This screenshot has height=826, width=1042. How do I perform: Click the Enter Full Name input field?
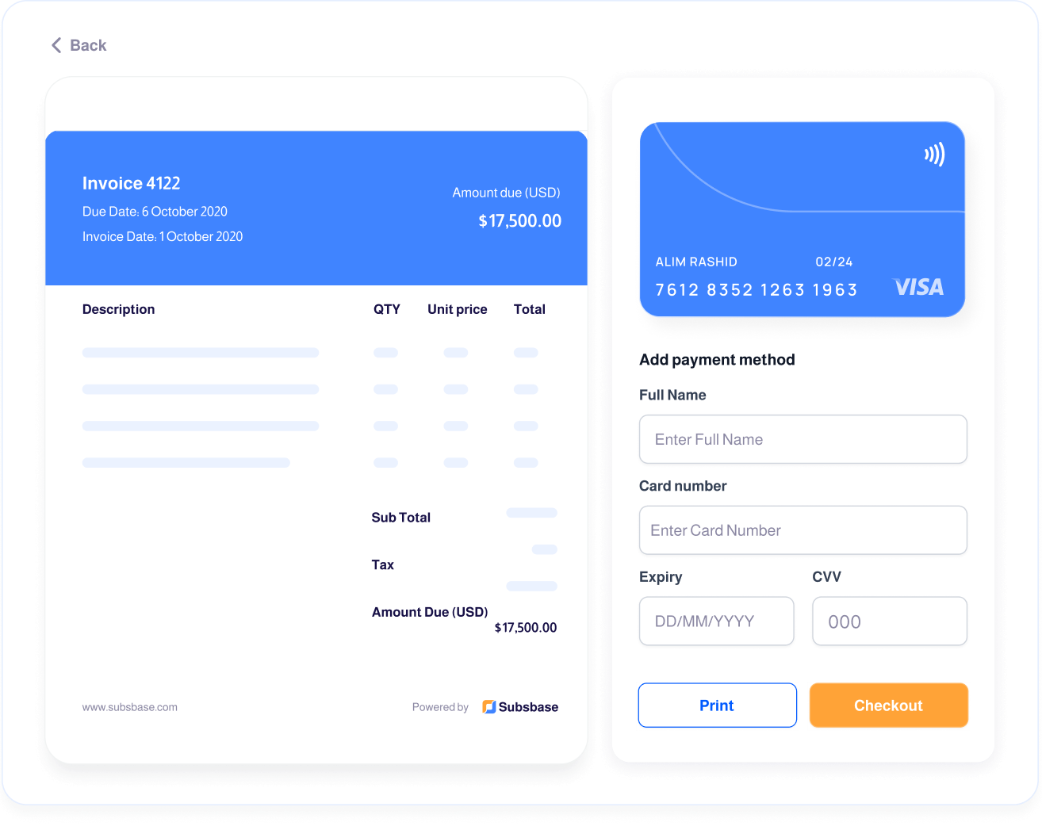click(x=803, y=439)
